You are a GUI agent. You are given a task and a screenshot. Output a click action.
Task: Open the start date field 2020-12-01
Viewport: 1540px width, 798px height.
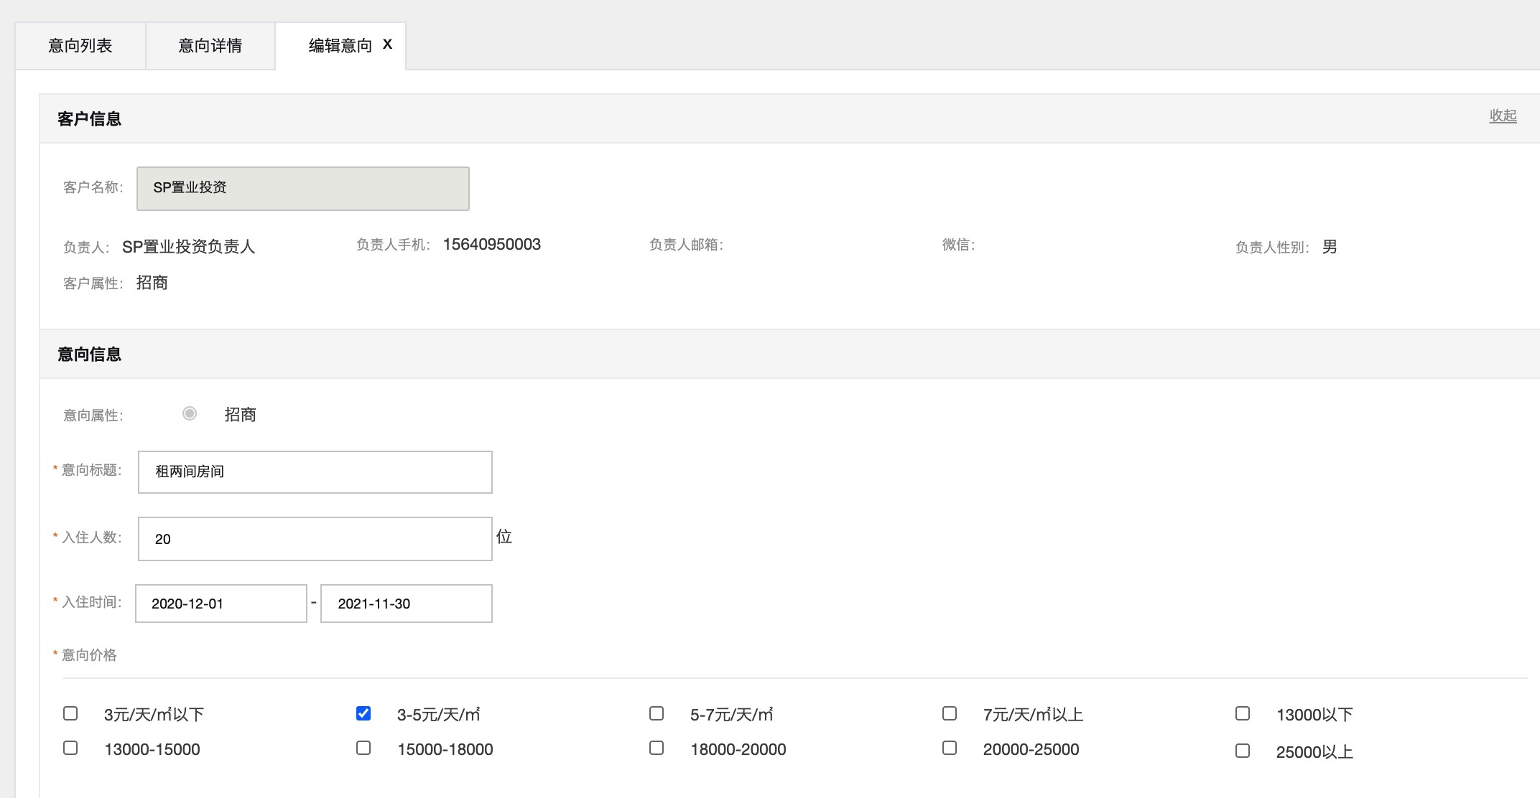221,604
